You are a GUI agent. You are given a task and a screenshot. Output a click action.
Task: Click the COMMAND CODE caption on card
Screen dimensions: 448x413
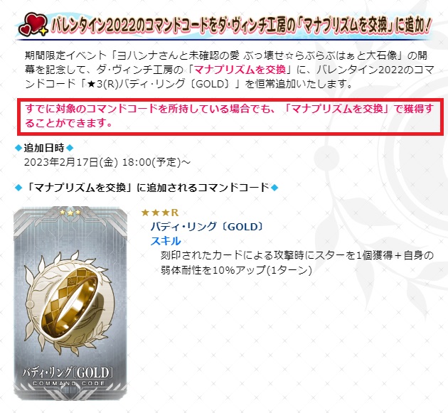pyautogui.click(x=69, y=383)
